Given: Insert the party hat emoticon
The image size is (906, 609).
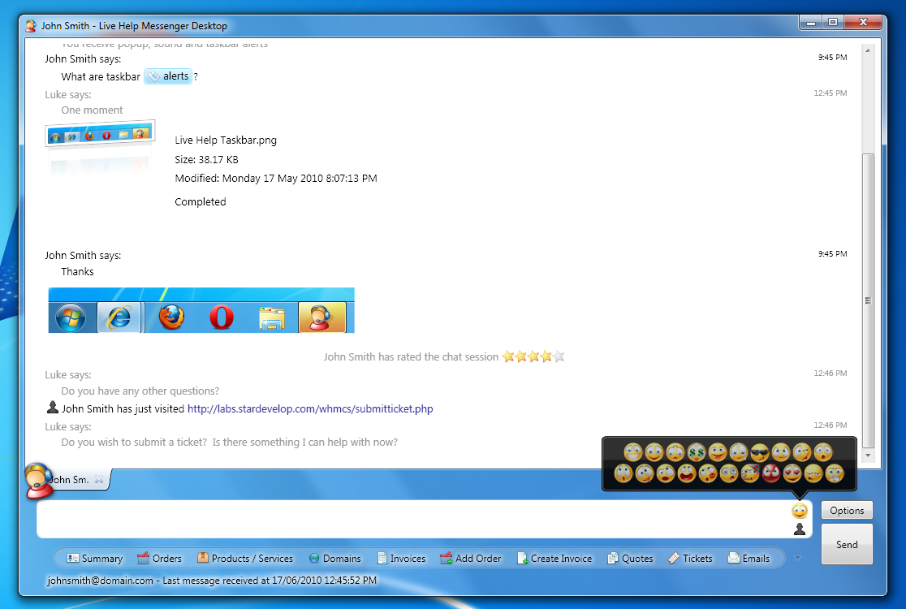Looking at the screenshot, I should [x=749, y=473].
